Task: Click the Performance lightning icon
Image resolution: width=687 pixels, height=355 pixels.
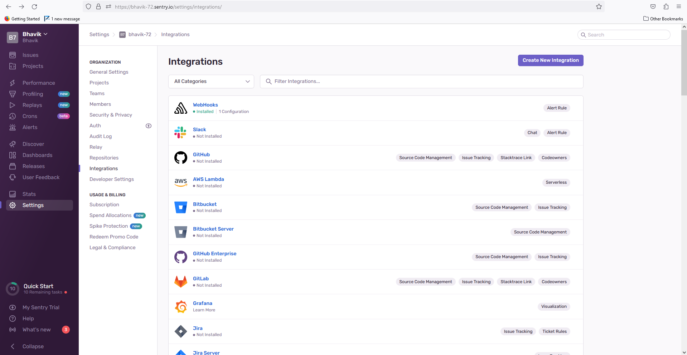Action: tap(13, 83)
